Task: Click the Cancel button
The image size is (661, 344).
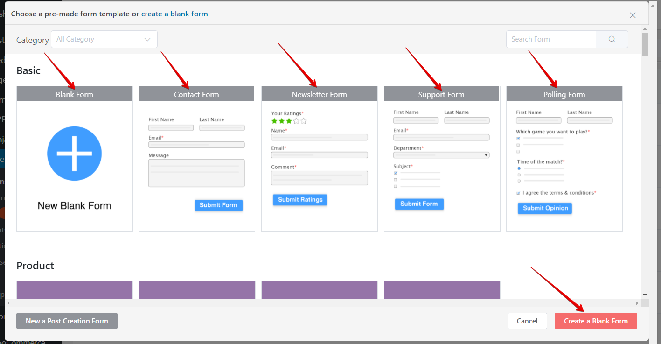Action: [527, 321]
